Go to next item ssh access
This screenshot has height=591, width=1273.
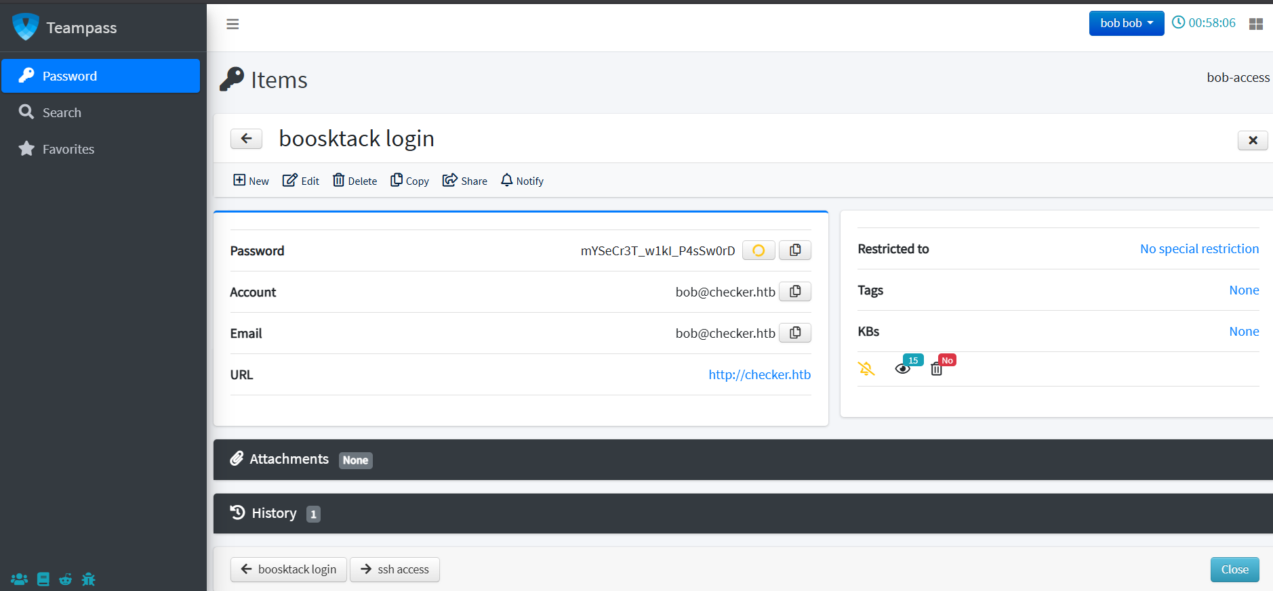[395, 569]
